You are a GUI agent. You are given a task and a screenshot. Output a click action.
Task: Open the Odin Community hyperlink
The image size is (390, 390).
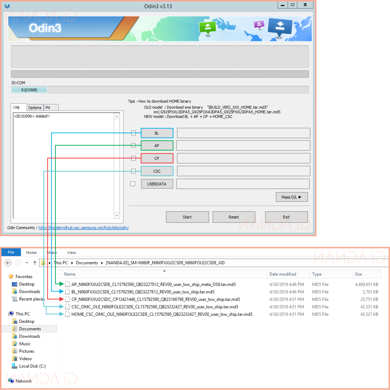click(x=83, y=228)
